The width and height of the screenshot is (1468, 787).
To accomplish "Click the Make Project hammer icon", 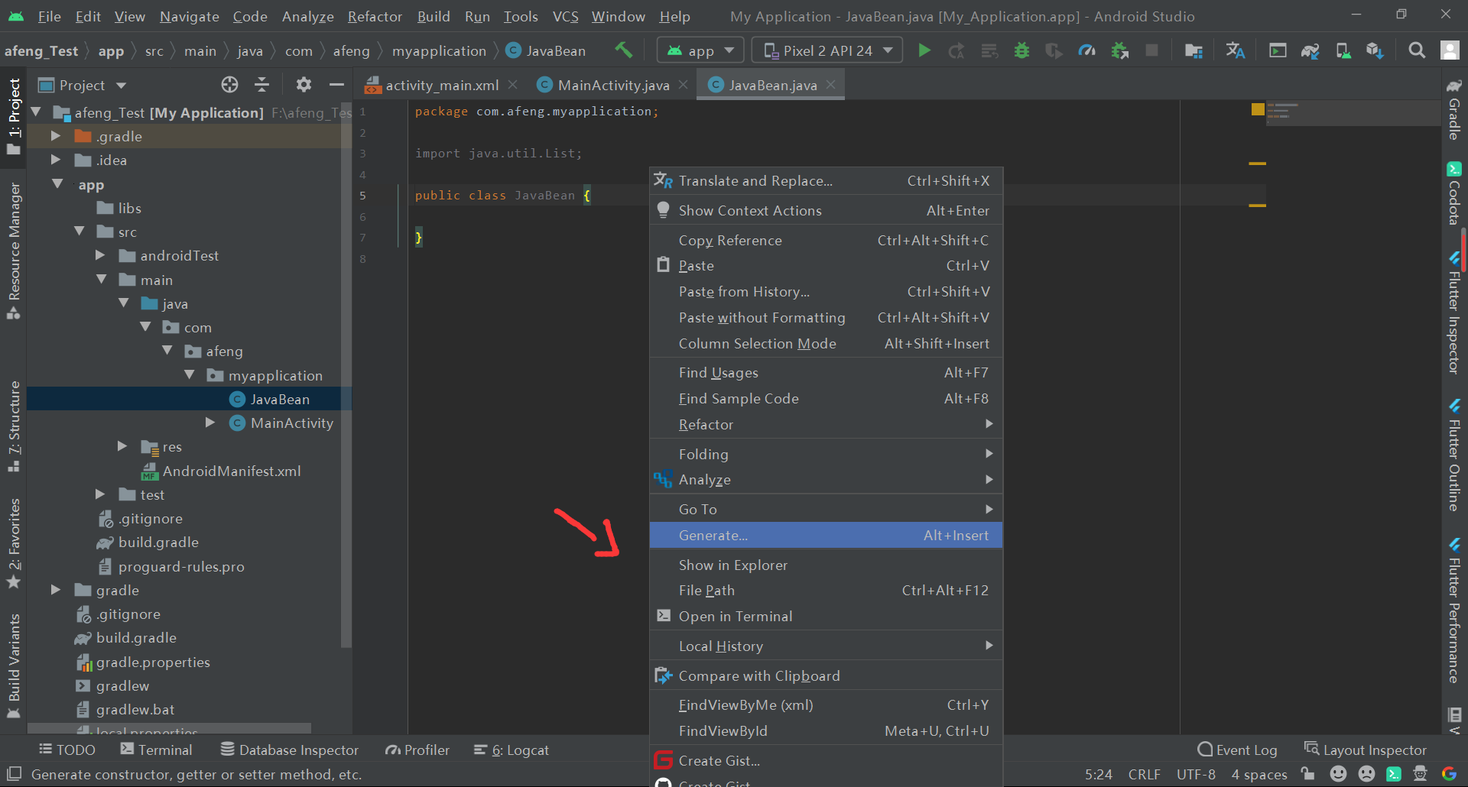I will pyautogui.click(x=623, y=50).
